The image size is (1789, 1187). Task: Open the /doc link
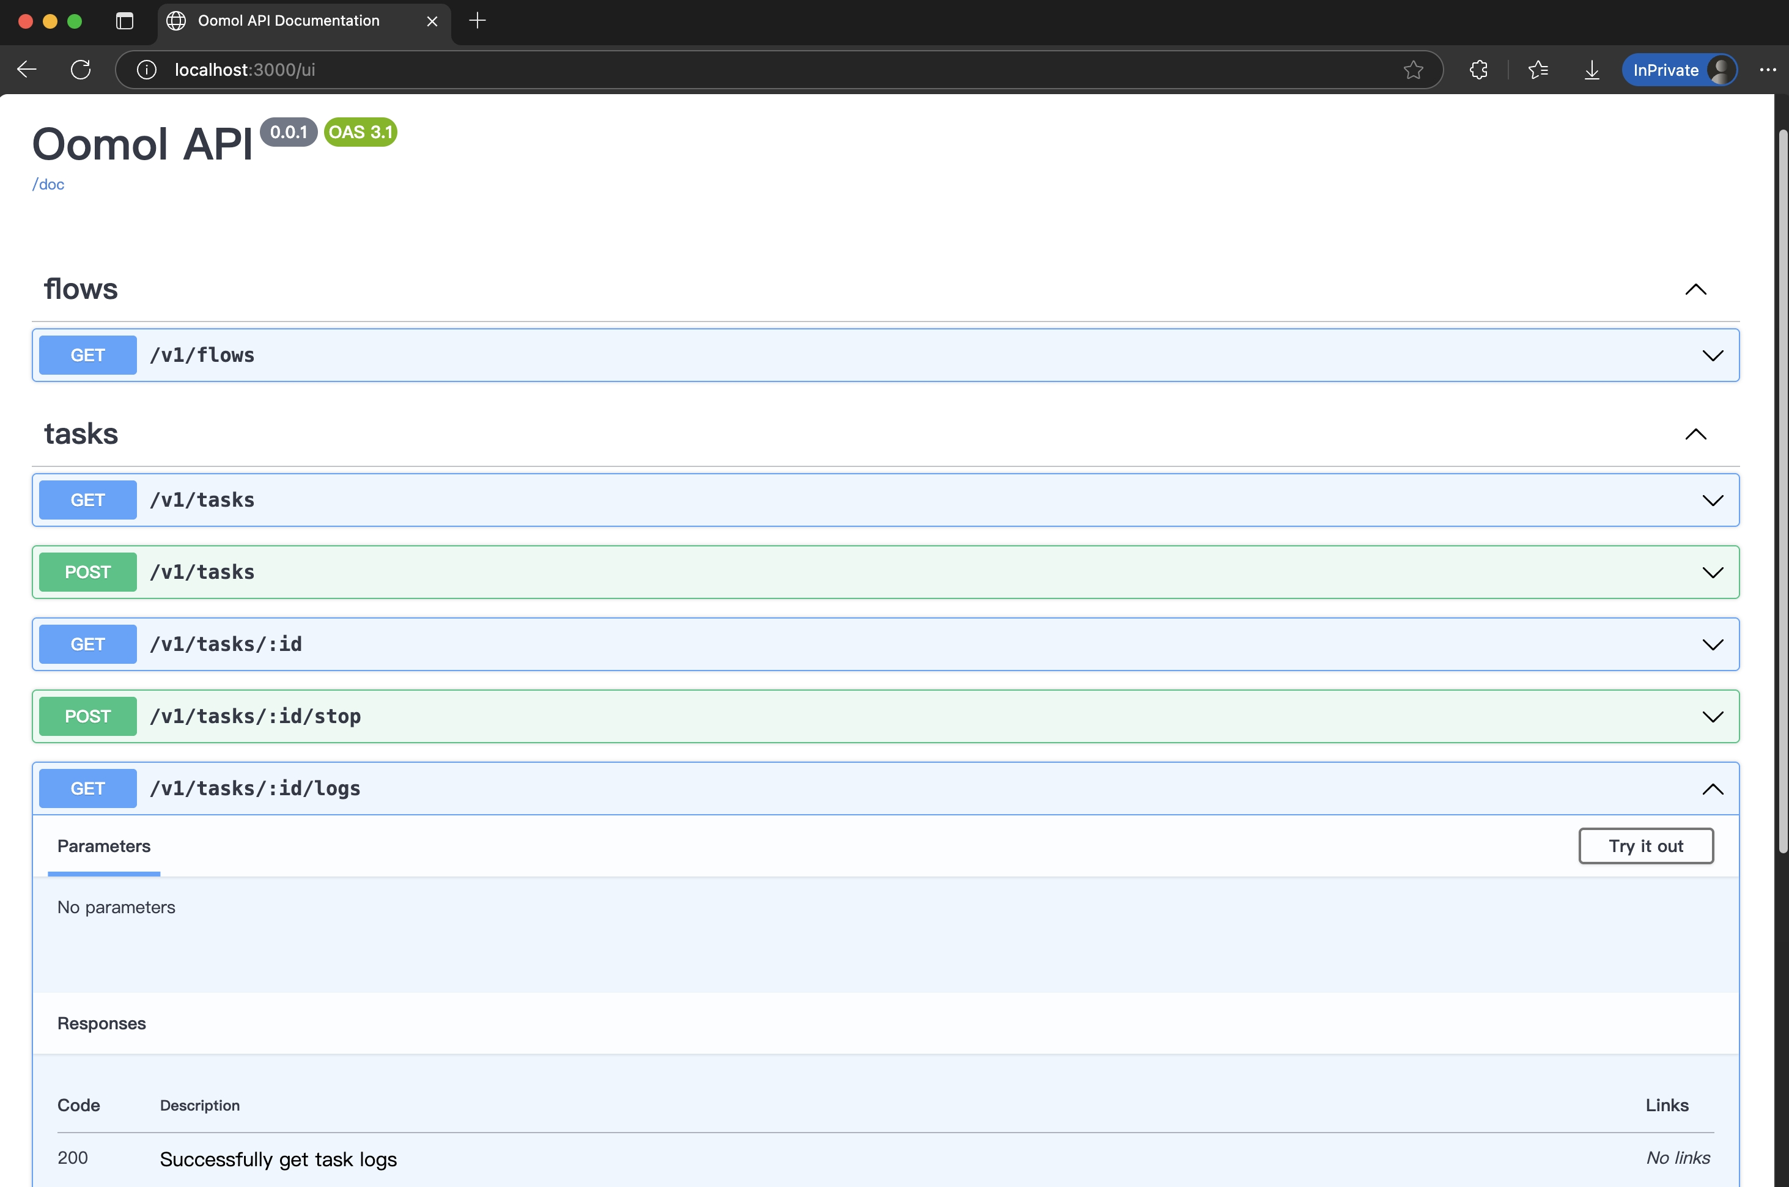click(48, 185)
